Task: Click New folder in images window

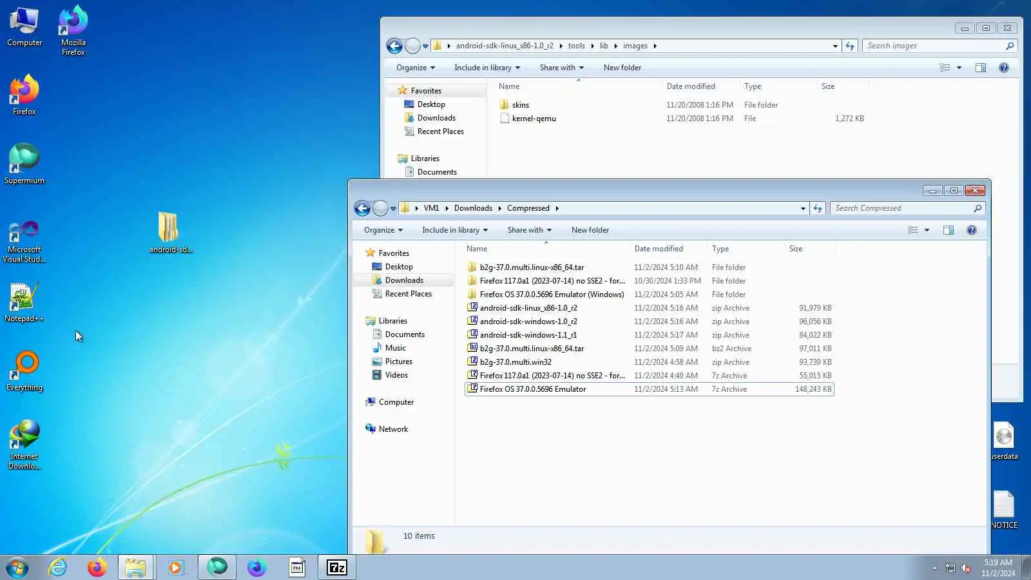Action: coord(622,68)
